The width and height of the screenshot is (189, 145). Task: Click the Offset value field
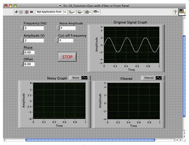point(29,64)
